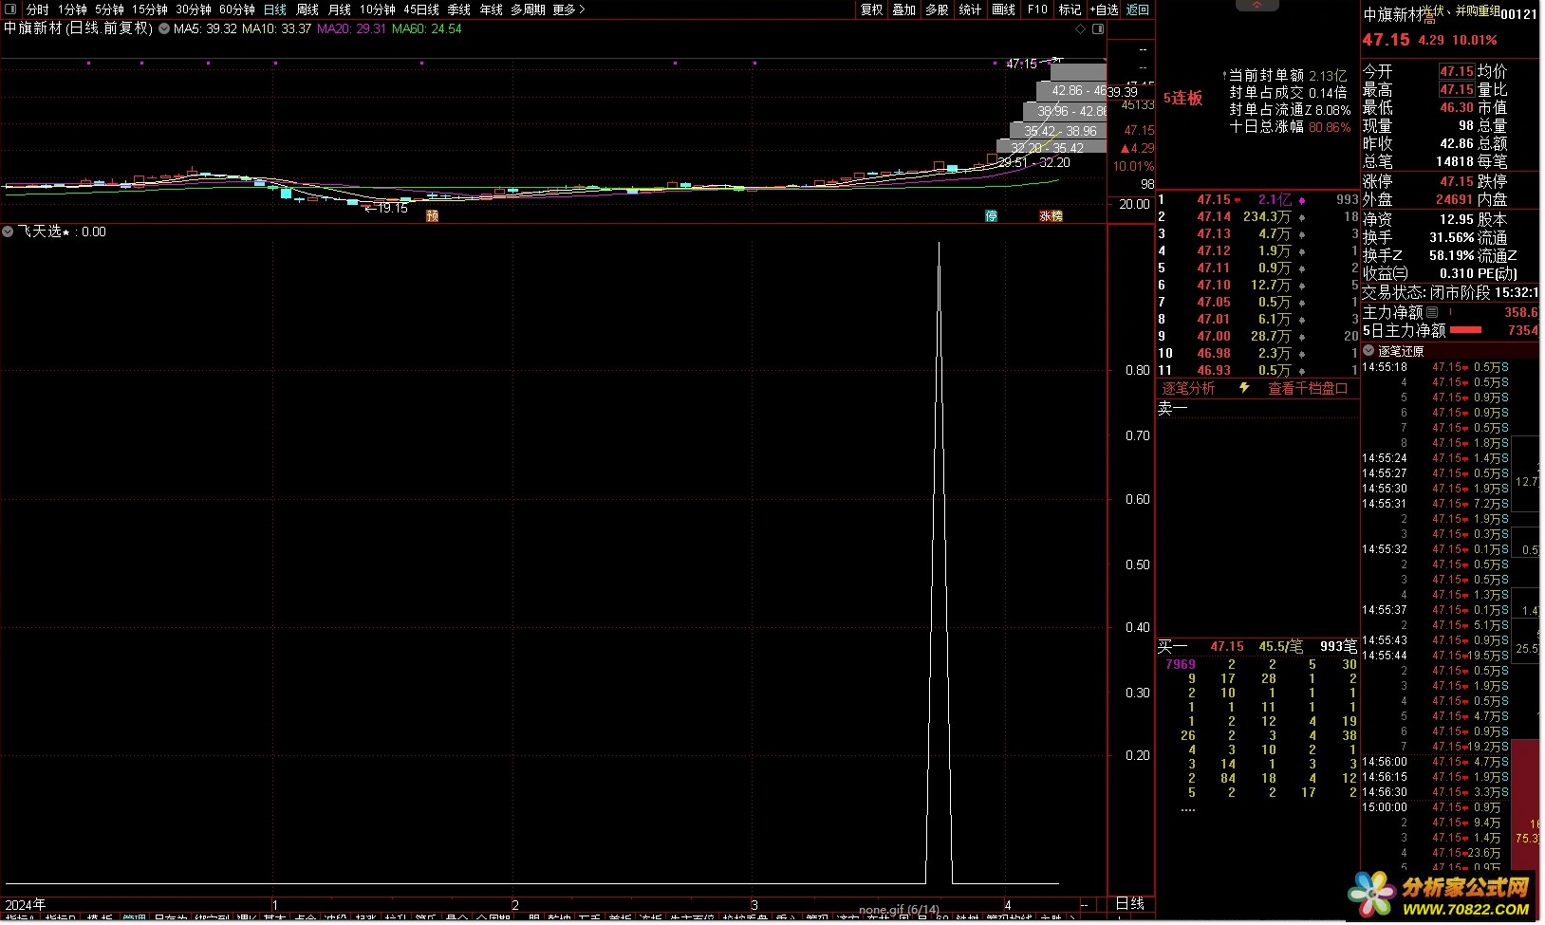Click the 卖一 sell queue label
This screenshot has height=925, width=1545.
tap(1172, 408)
